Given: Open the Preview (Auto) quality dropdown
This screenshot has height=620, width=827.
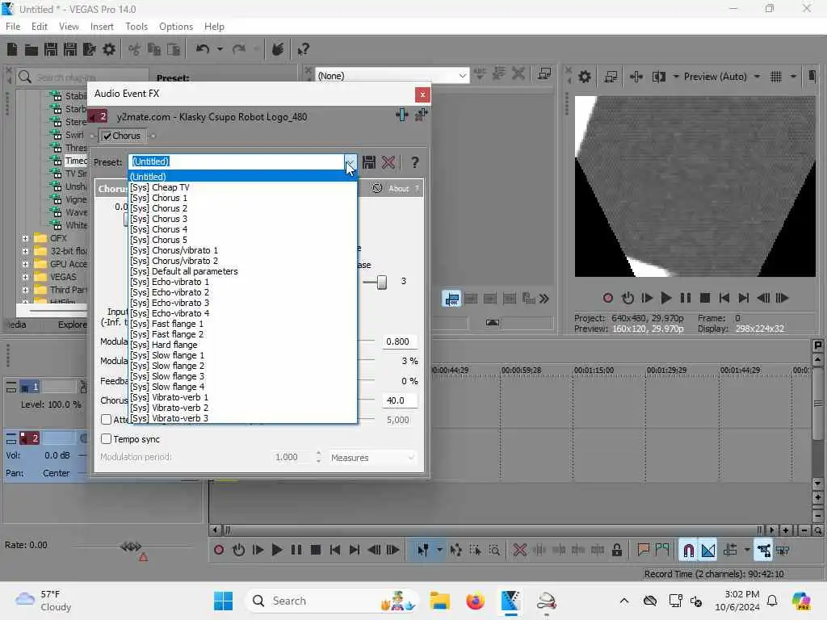Looking at the screenshot, I should 757,77.
